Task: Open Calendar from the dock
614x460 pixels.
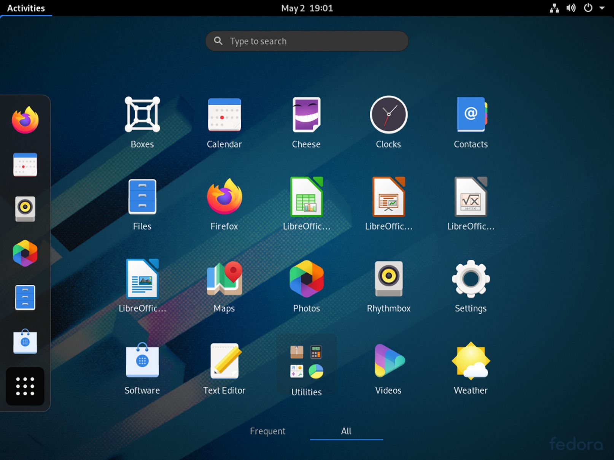Action: click(25, 165)
